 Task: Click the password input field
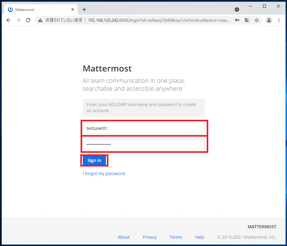point(144,145)
